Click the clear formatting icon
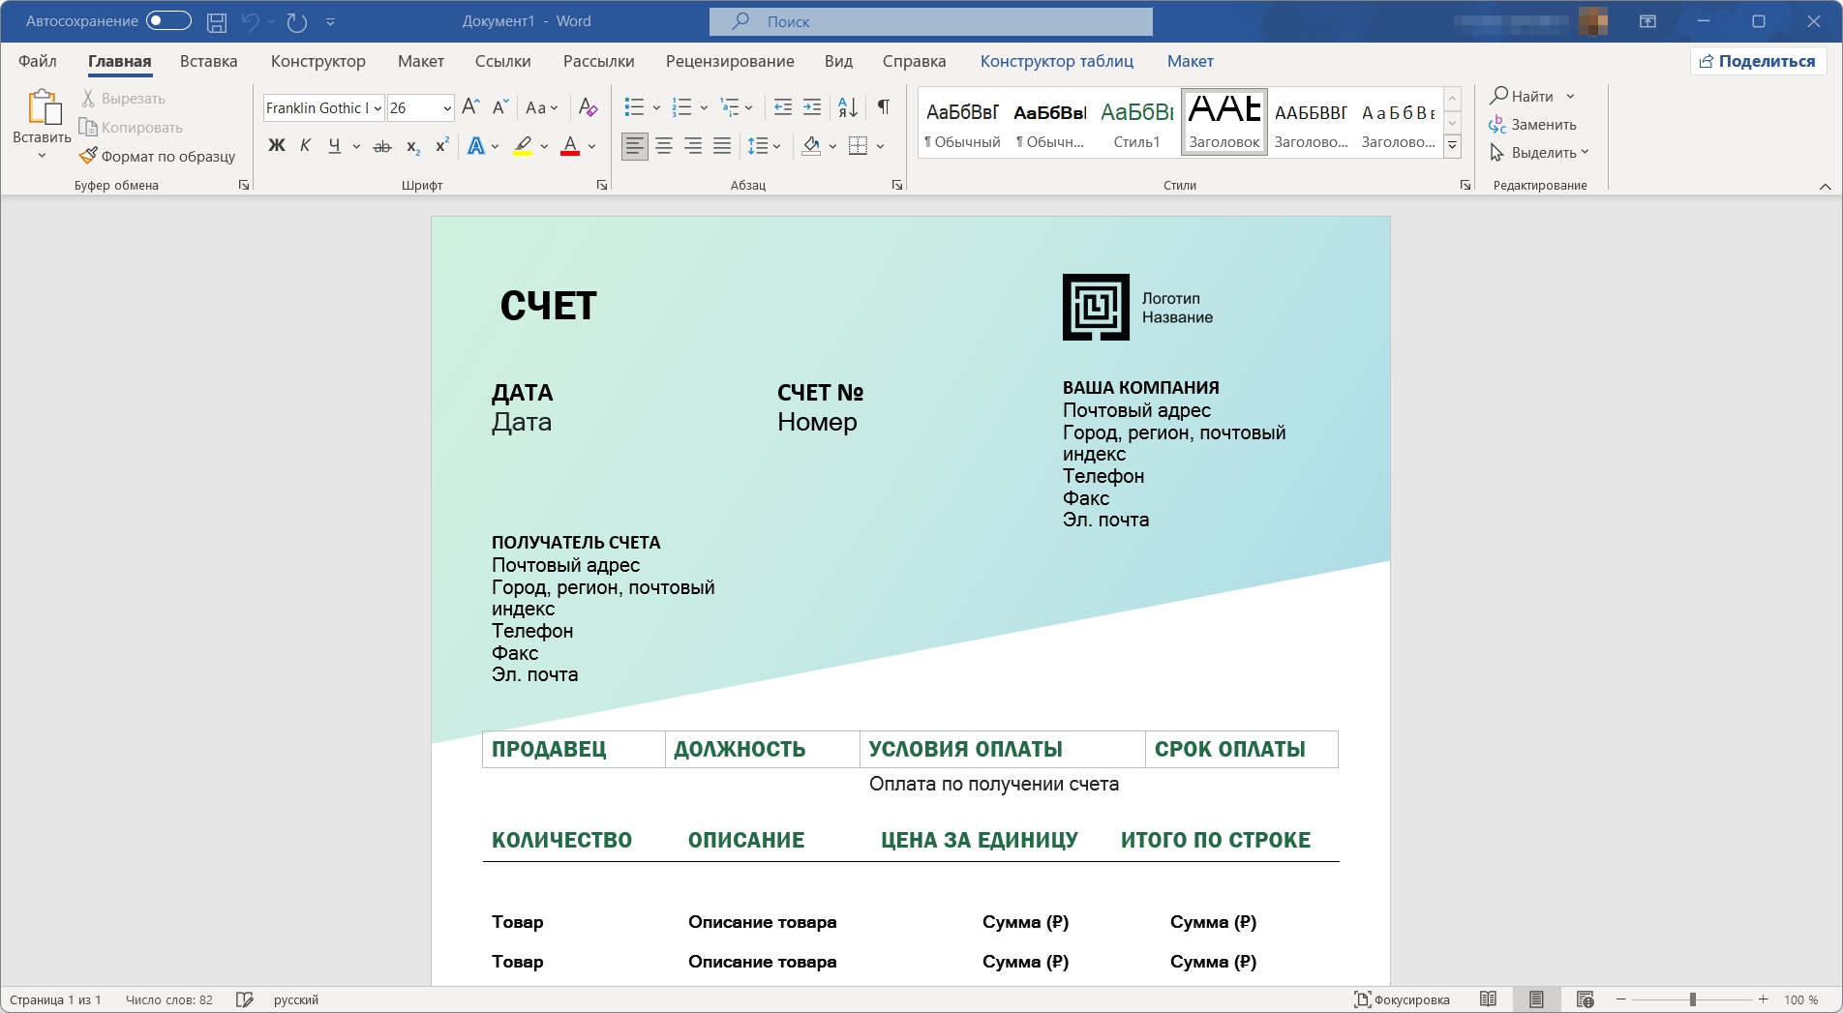The width and height of the screenshot is (1843, 1013). [x=587, y=107]
